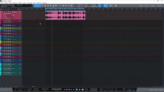Click the round Record transport button
164x92 pixels.
pyautogui.click(x=83, y=89)
